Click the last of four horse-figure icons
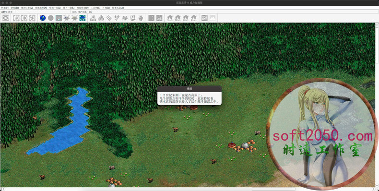 [x=194, y=18]
